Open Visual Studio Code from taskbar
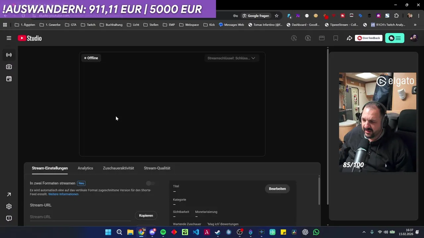This screenshot has height=238, width=424. 196,232
